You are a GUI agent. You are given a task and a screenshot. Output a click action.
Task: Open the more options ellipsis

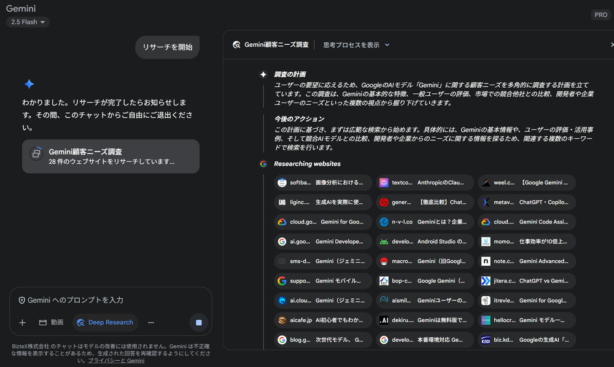pos(151,322)
